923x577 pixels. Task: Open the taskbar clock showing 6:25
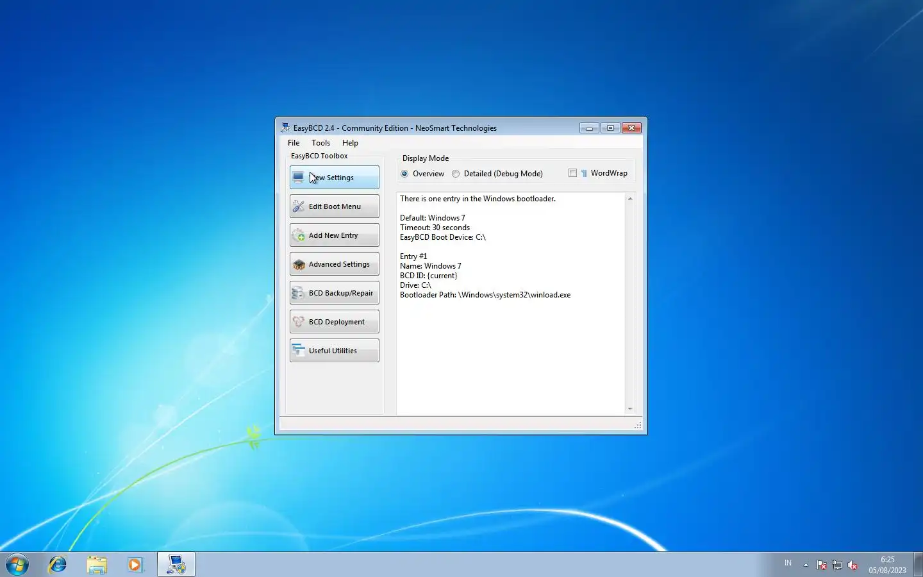[888, 565]
